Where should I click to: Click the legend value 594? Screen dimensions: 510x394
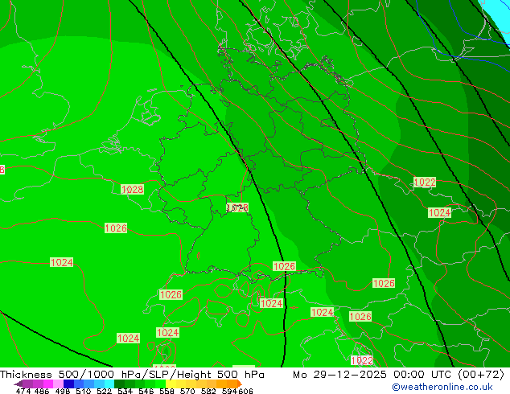tap(229, 391)
